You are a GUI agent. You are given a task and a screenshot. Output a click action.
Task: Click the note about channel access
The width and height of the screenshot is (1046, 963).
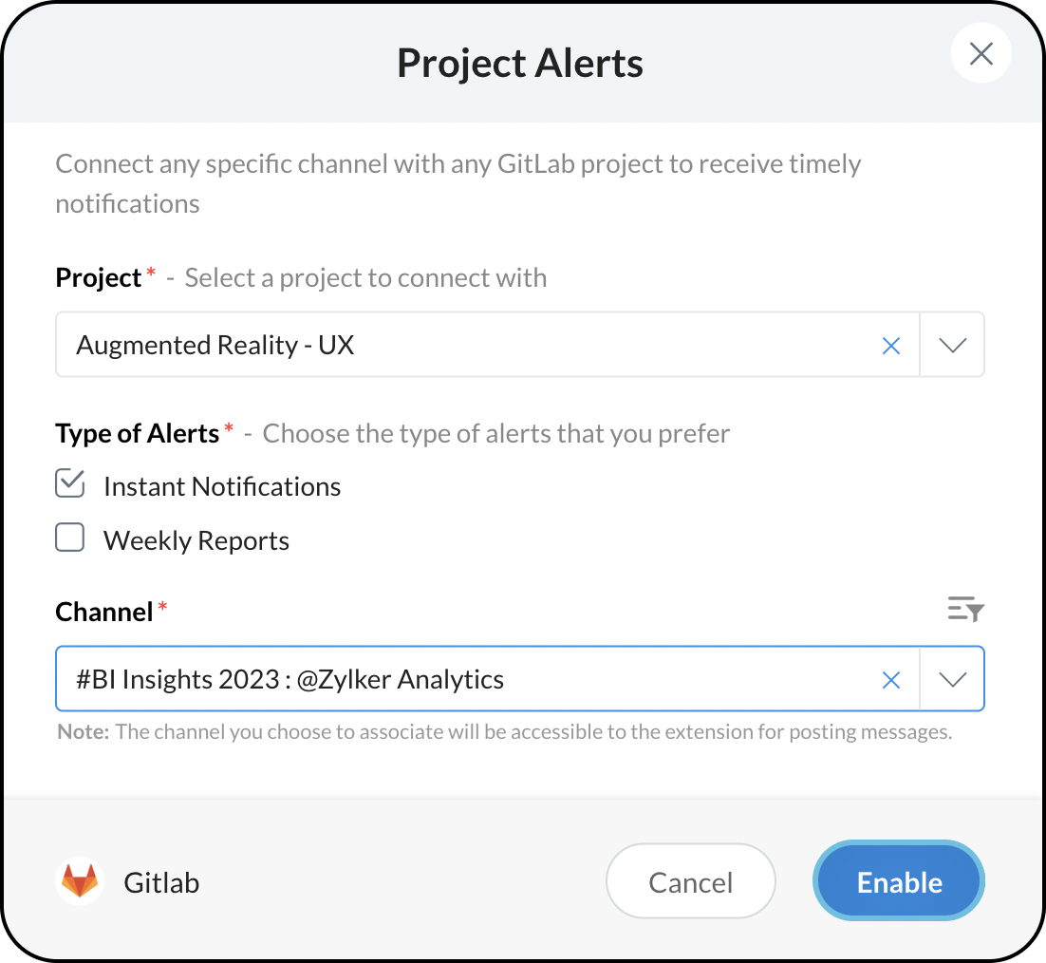click(504, 732)
